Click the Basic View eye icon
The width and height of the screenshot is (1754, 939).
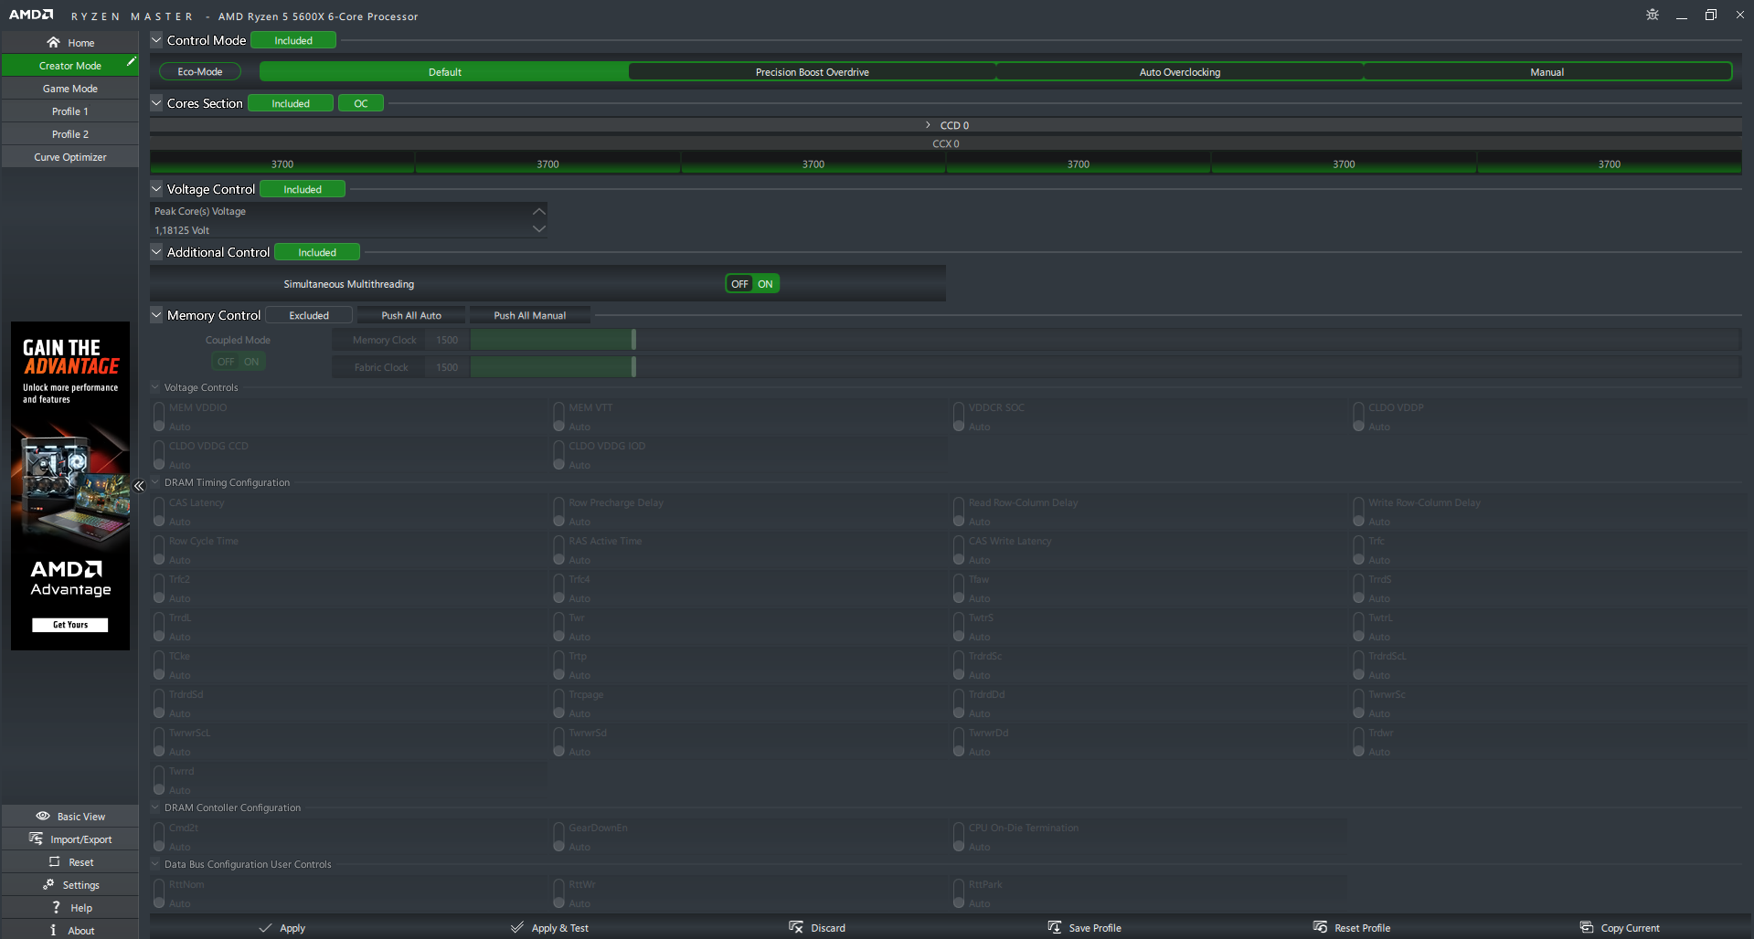click(43, 816)
